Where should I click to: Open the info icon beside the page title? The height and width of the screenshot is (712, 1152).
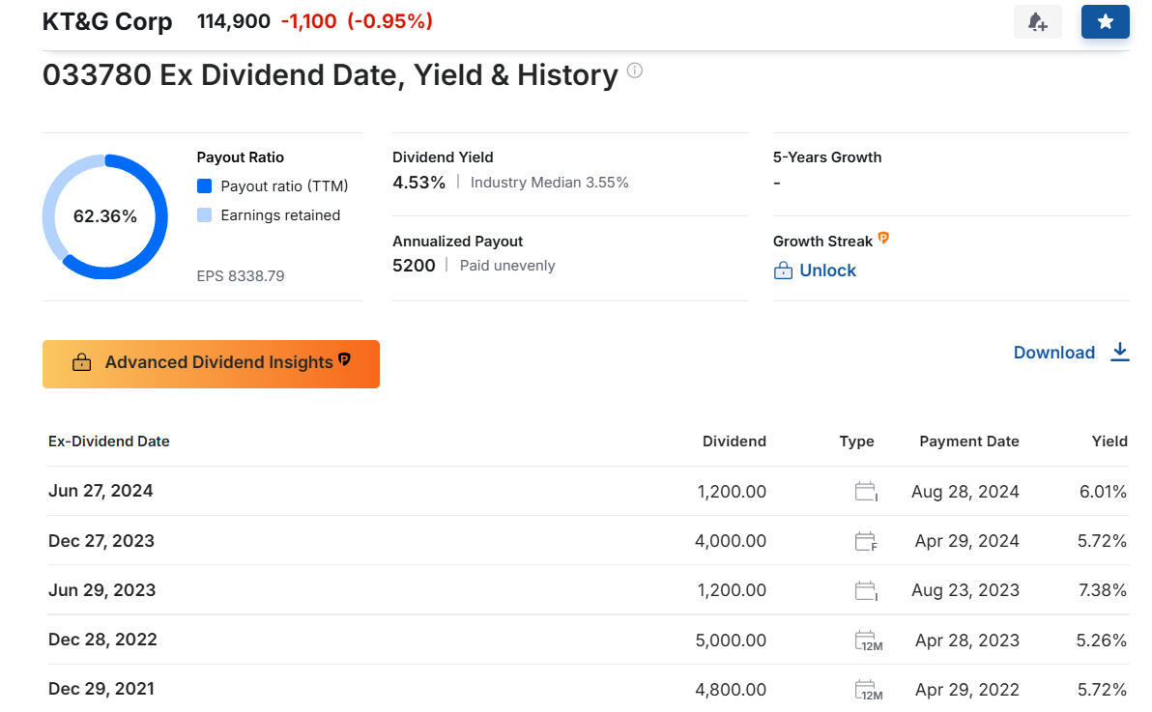pos(635,71)
